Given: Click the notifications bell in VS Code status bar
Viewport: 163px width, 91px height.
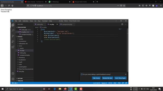Looking at the screenshot, I should tap(126, 83).
